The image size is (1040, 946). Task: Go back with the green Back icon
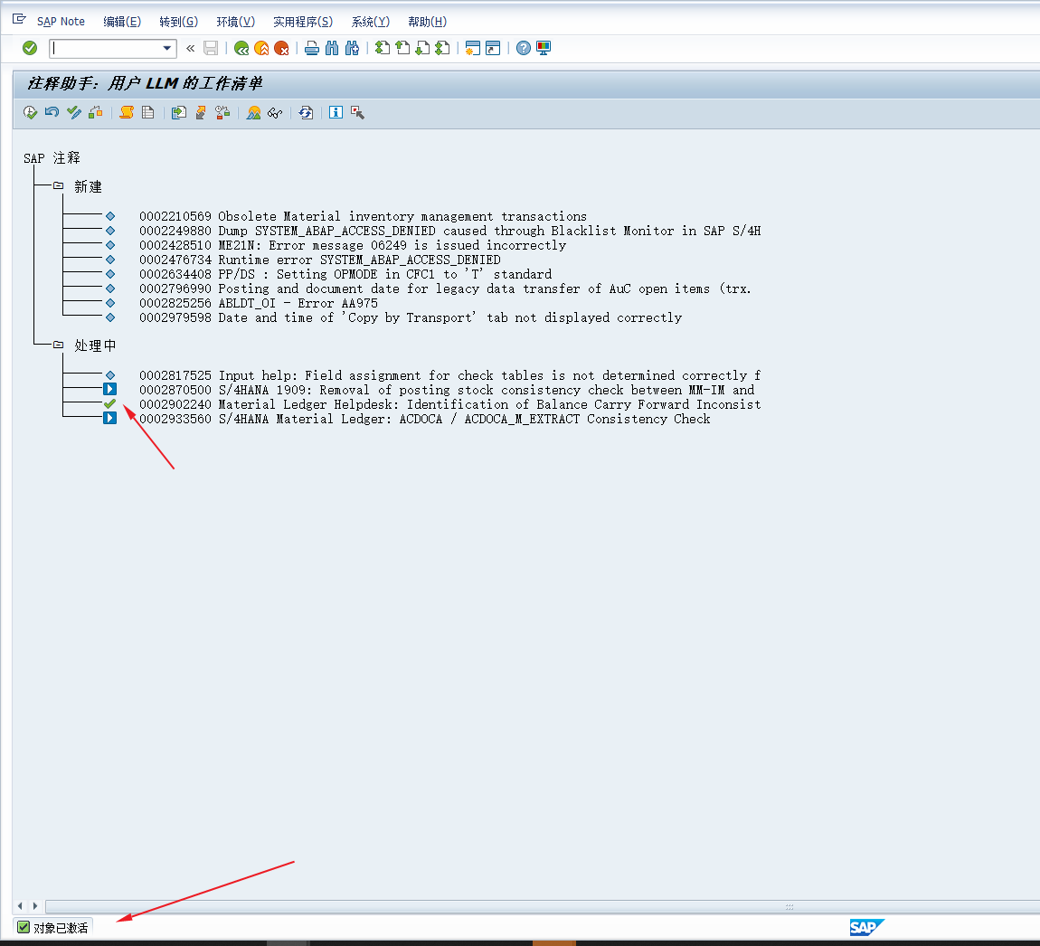tap(241, 48)
